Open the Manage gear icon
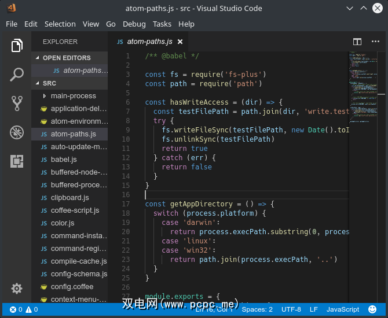 [x=17, y=289]
